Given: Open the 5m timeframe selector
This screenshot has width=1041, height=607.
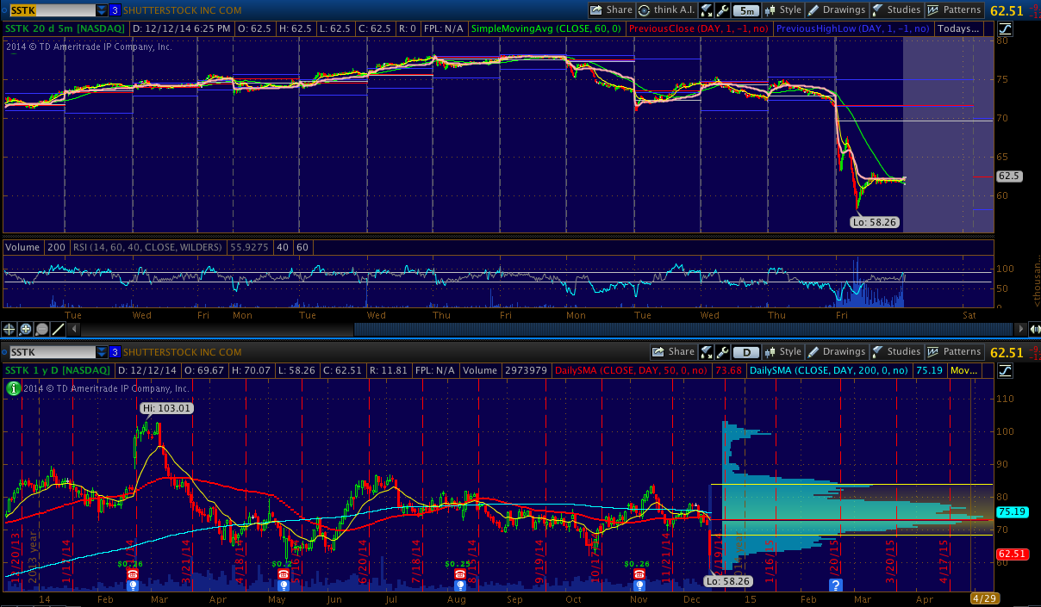Looking at the screenshot, I should click(x=748, y=10).
